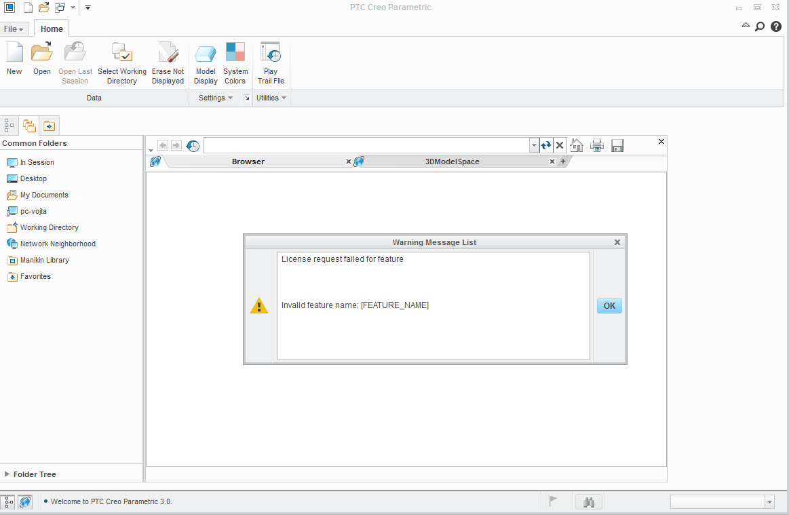Switch to the Model Tree navigator tab
This screenshot has height=515, width=789.
click(9, 126)
